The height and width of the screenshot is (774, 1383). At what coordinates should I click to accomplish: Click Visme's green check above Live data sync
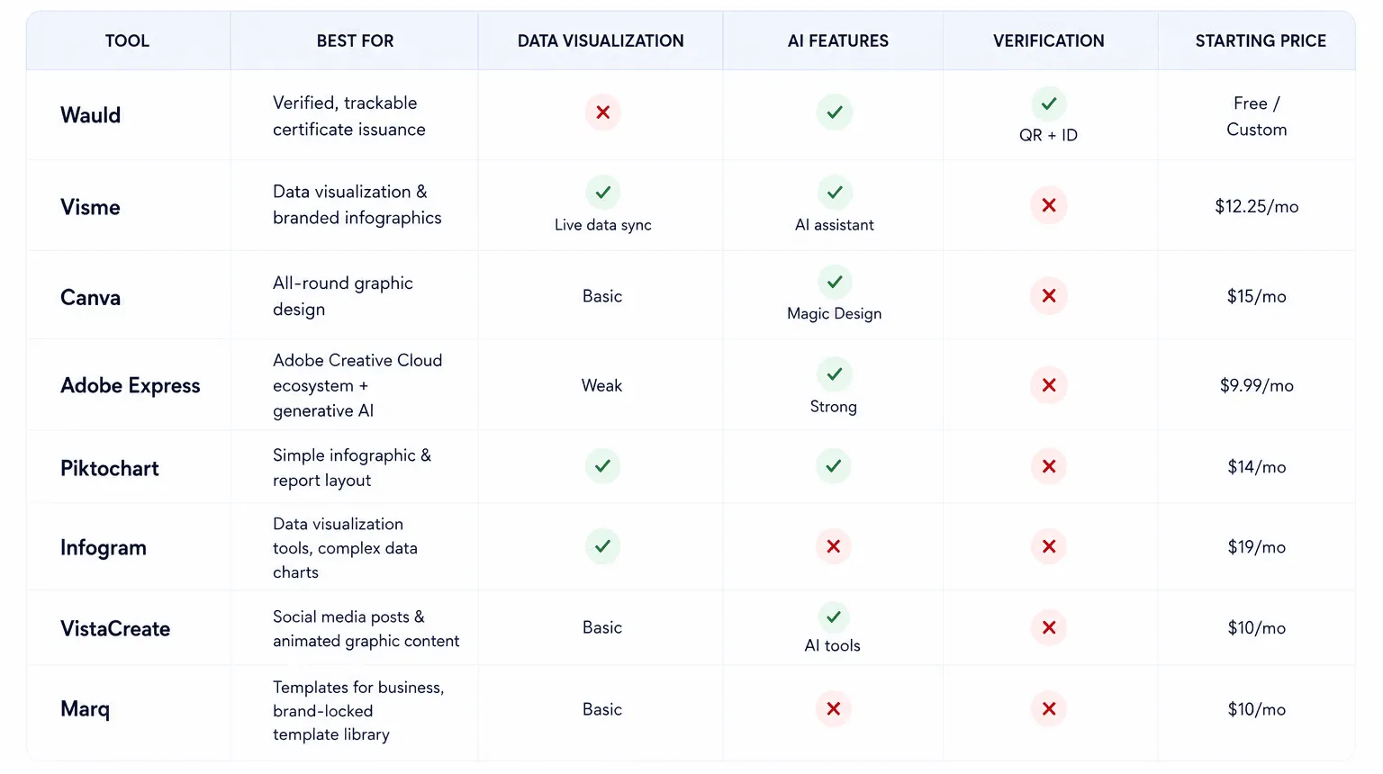(602, 192)
